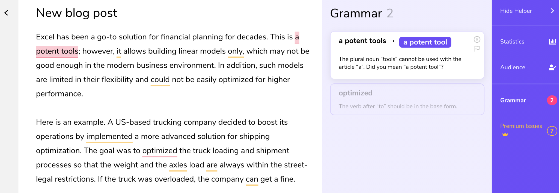The image size is (559, 193).
Task: Click the underlined word 'optimized' in text
Action: pos(160,151)
